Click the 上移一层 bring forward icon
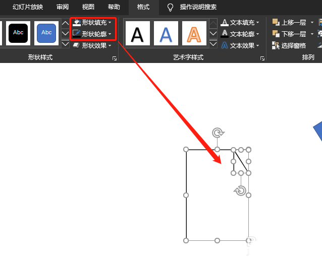Viewport: 322px width, 263px height. click(x=276, y=22)
